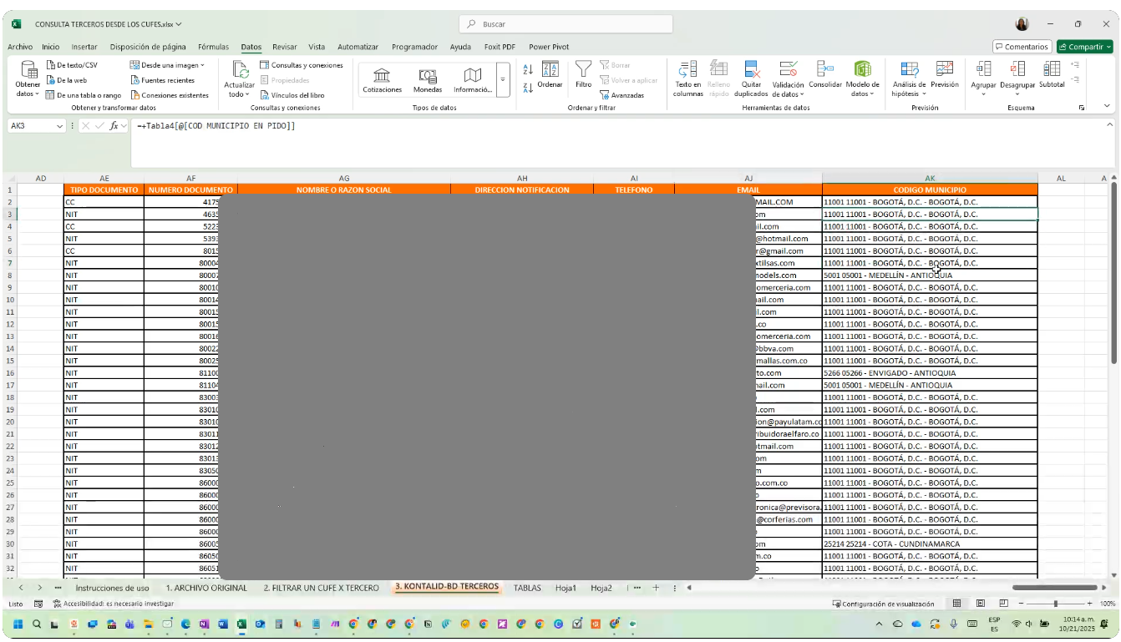
Task: Open the Ordenar sort dialog
Action: point(550,73)
